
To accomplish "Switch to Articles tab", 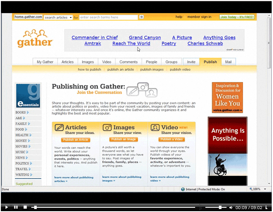I will tap(67, 62).
